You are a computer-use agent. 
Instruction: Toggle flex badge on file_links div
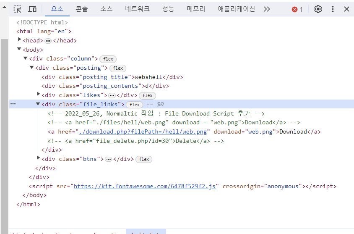(135, 105)
